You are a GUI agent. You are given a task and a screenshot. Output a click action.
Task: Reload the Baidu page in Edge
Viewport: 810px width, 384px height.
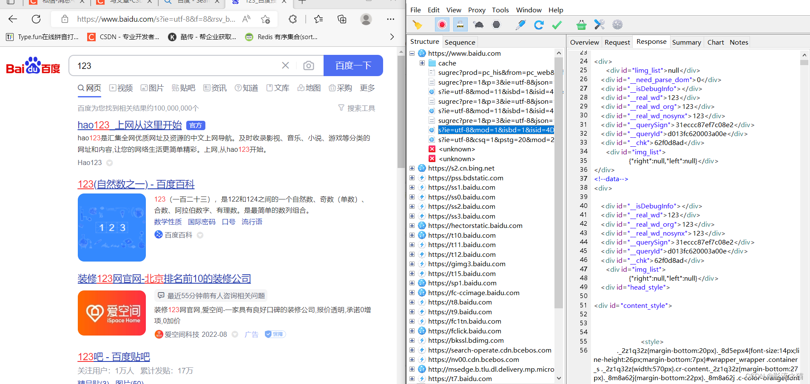[37, 19]
